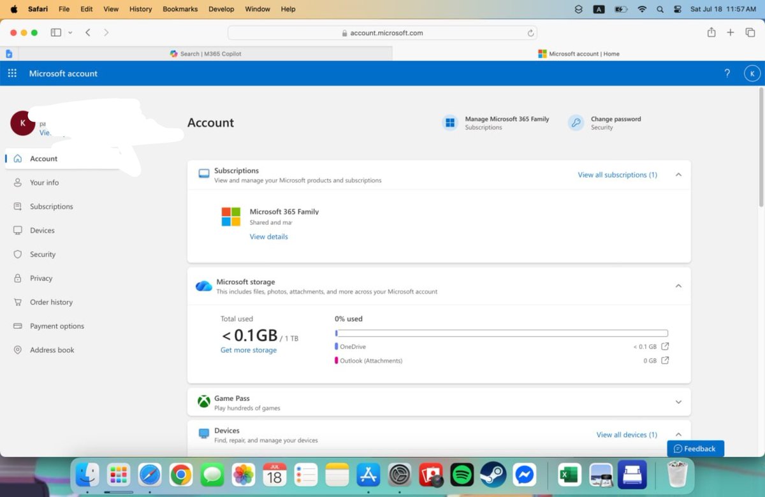
Task: Click the page vertical scrollbar
Action: [x=761, y=147]
